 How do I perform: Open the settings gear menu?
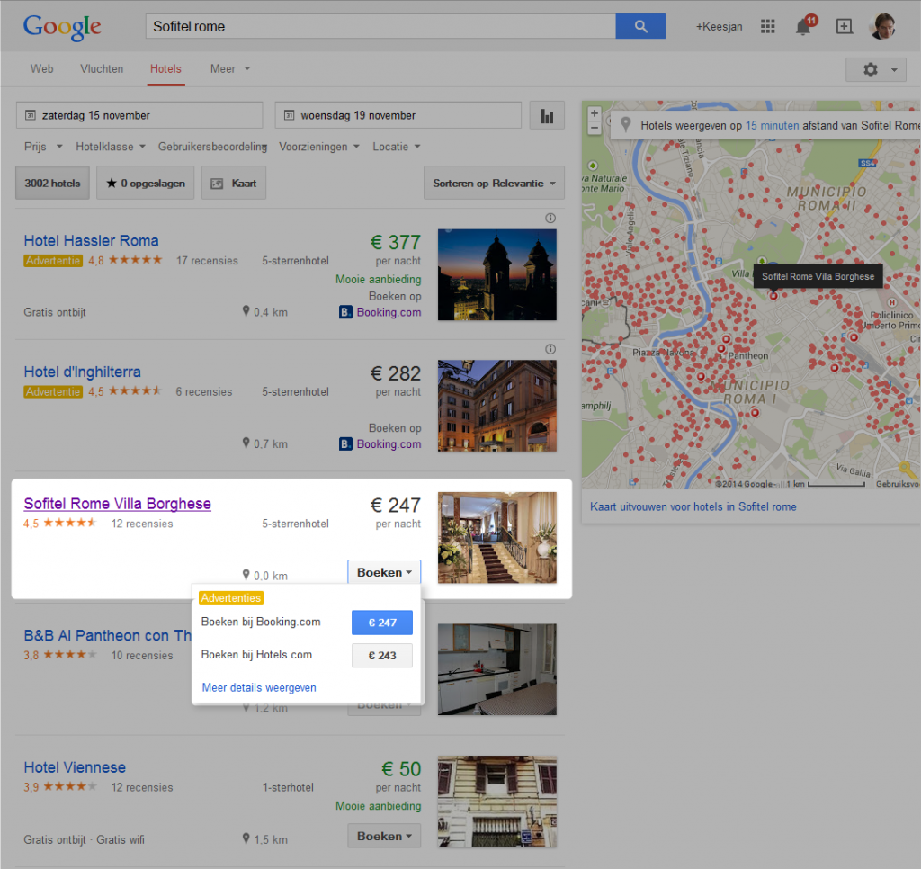pos(876,70)
